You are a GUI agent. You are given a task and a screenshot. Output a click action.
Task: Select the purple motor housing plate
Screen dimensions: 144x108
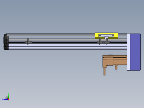(135, 52)
